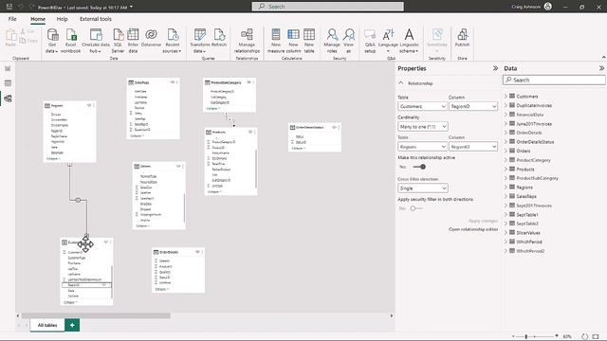
Task: Collapse the Relationship section chevron
Action: point(401,83)
